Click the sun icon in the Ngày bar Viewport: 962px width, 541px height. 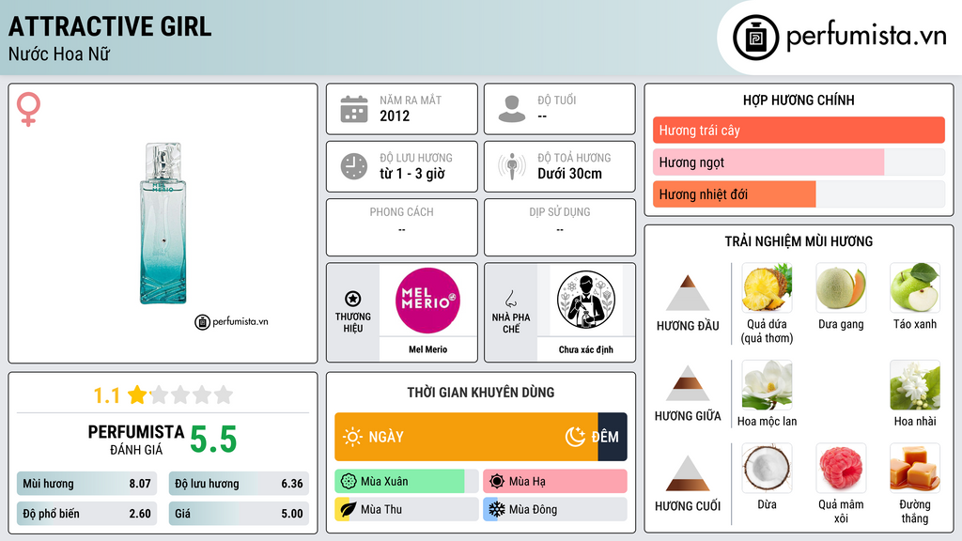click(x=352, y=437)
